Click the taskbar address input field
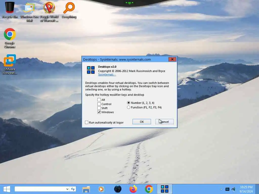The width and height of the screenshot is (259, 194). [x=40, y=189]
